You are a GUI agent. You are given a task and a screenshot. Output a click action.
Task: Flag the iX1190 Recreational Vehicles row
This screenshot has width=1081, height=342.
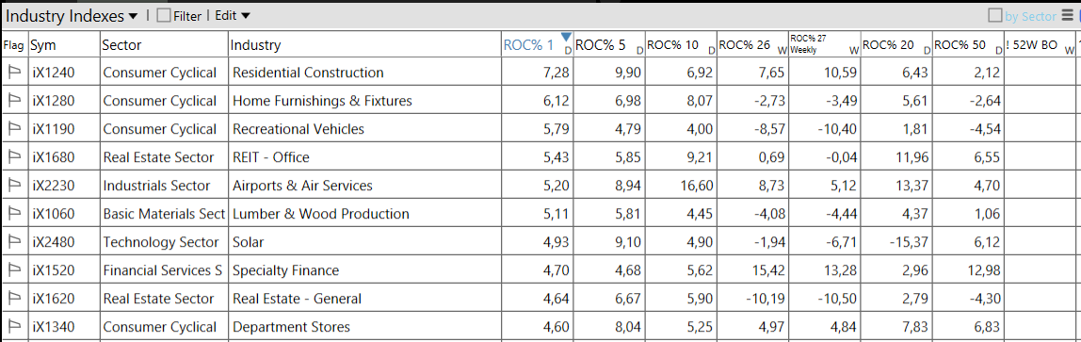14,129
